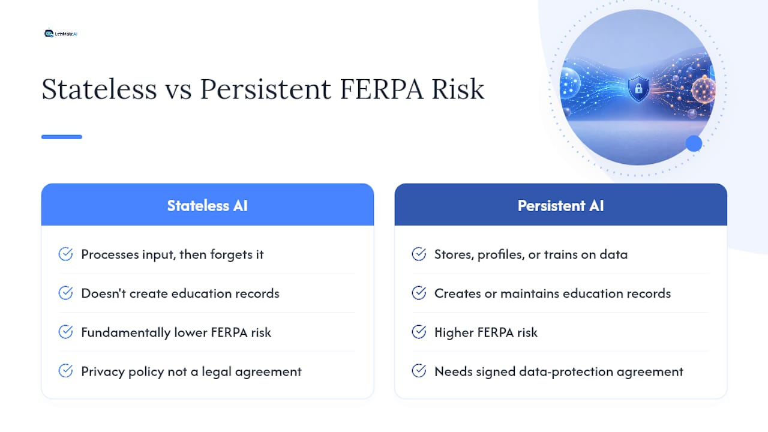Select the "Persistent AI" card header
The image size is (768, 432).
click(x=560, y=205)
